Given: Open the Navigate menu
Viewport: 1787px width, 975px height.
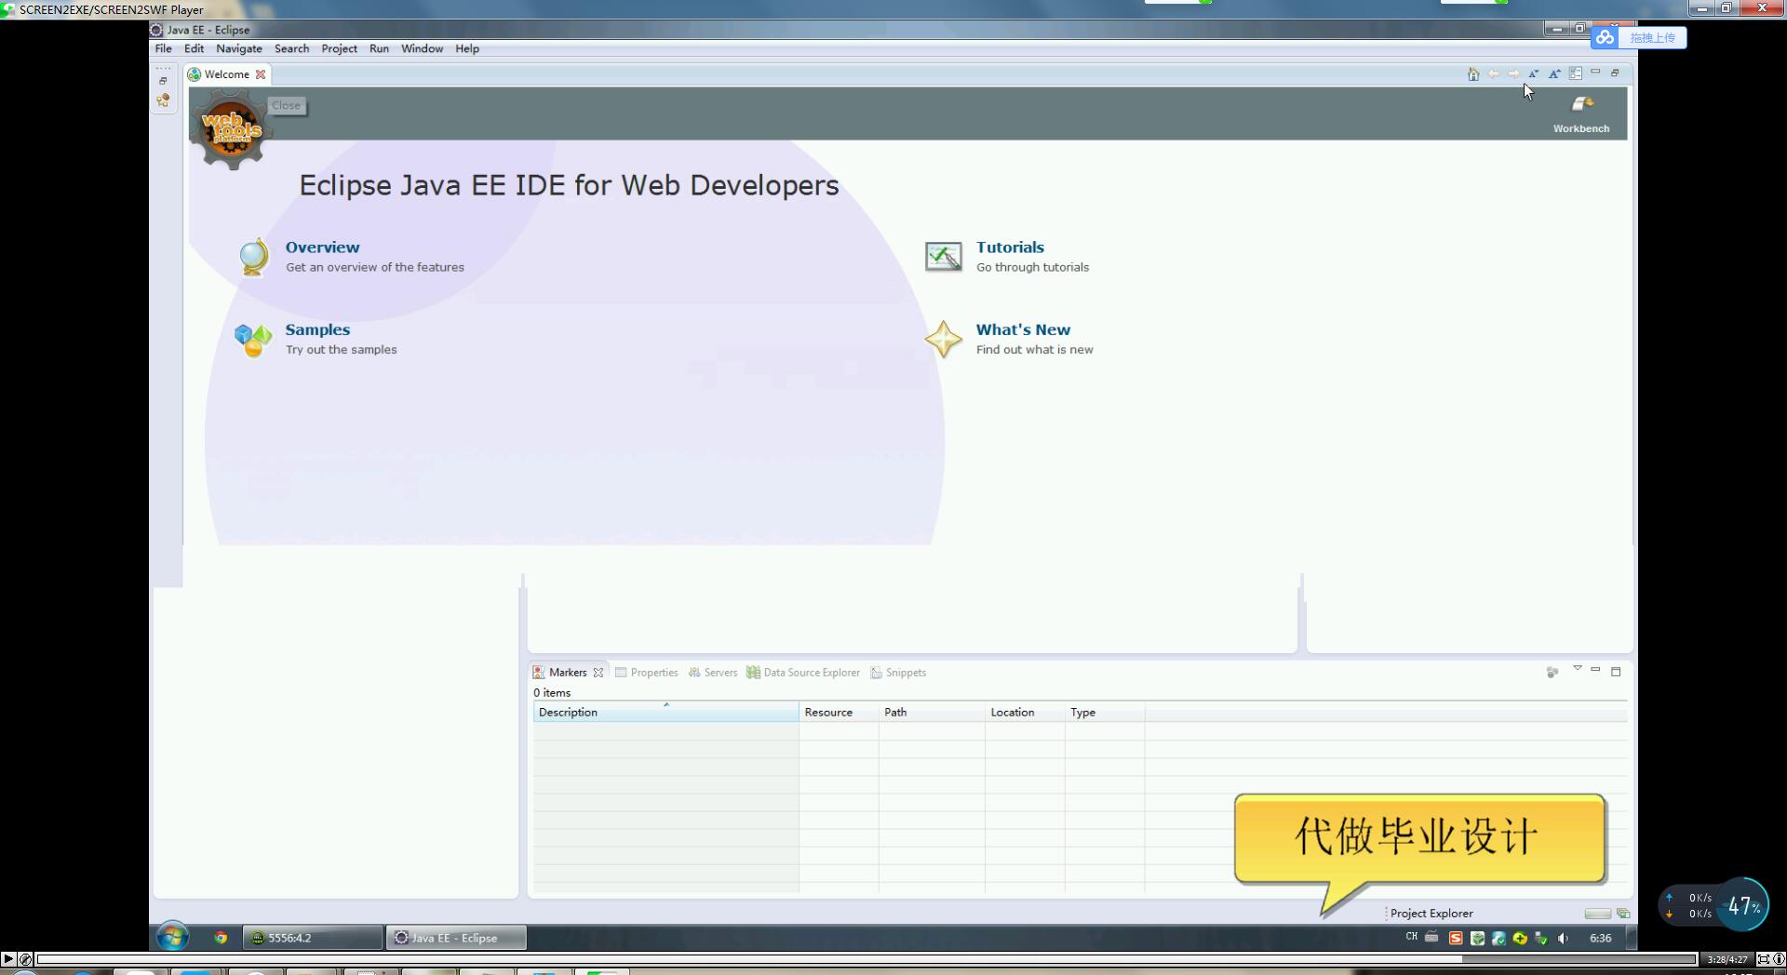Looking at the screenshot, I should point(239,48).
